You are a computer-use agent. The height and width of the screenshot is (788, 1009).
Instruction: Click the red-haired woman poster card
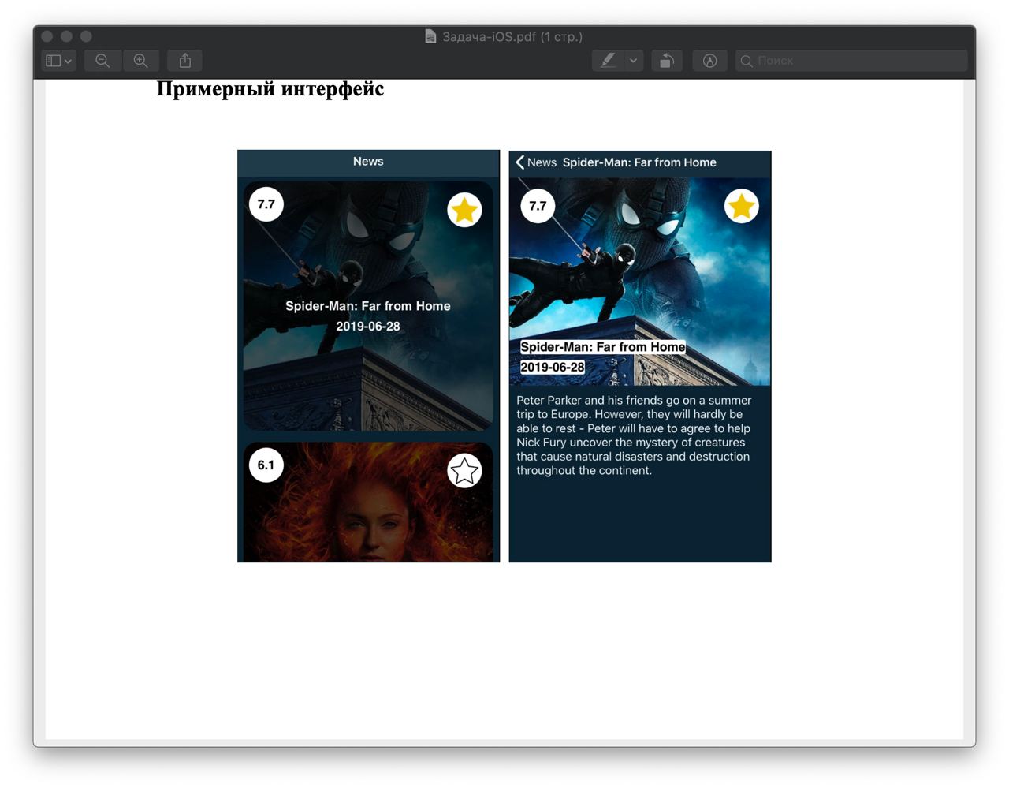coord(368,502)
